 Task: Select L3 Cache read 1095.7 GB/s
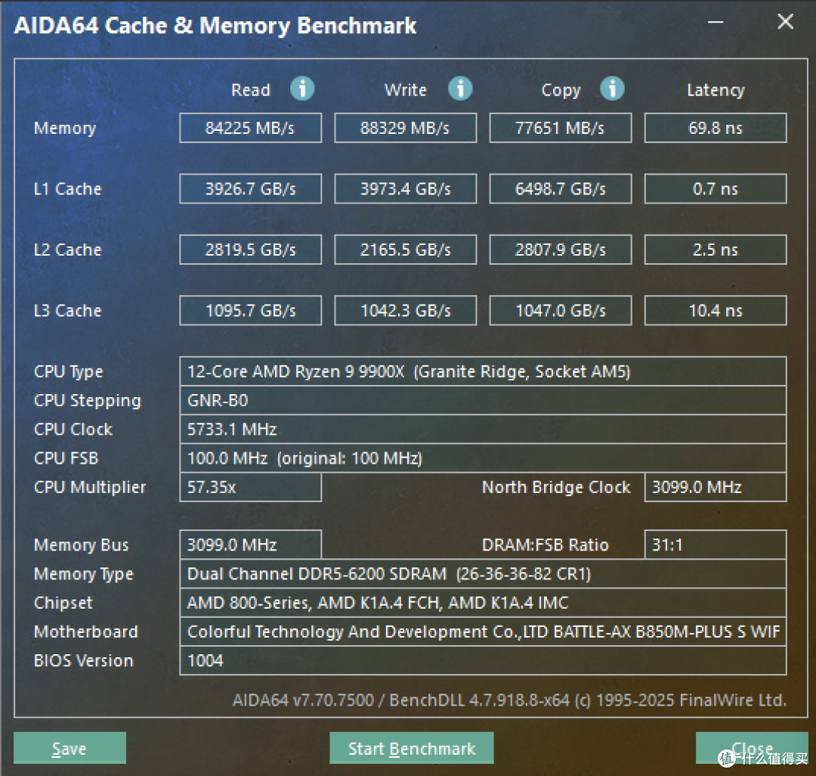250,310
